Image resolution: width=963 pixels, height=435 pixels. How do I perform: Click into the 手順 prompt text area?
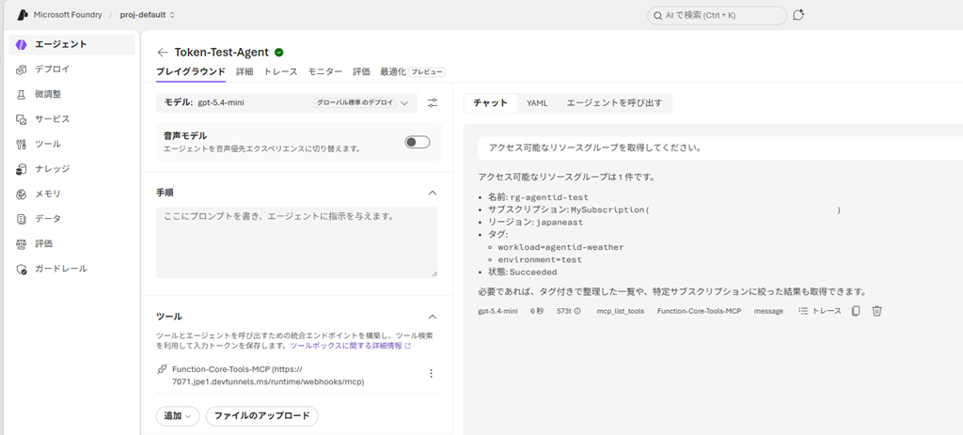tap(296, 242)
